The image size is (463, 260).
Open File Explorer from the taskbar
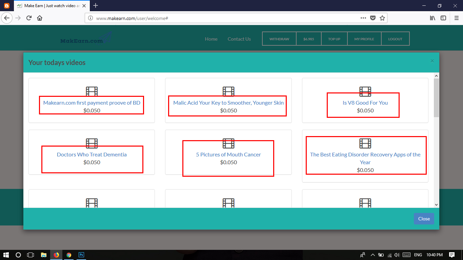click(x=43, y=255)
